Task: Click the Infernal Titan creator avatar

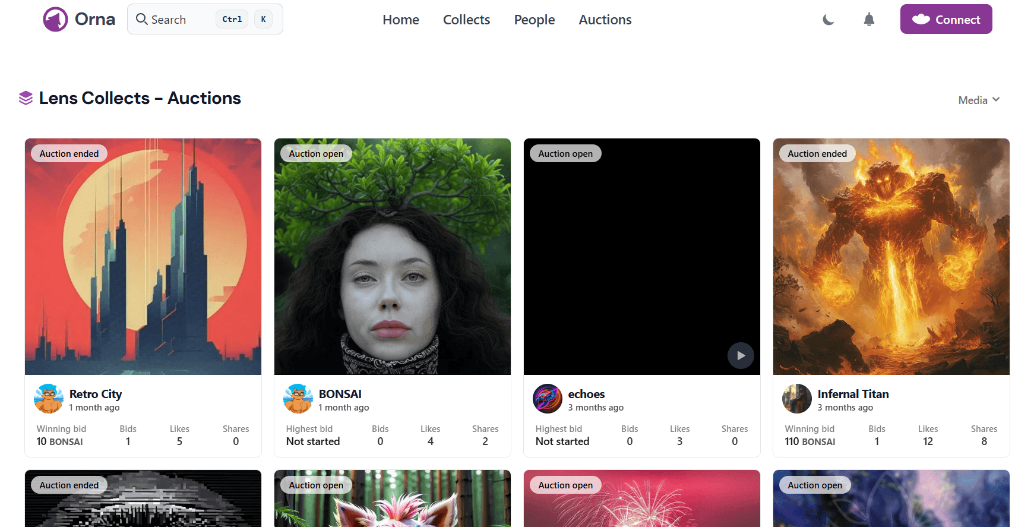Action: pos(797,399)
